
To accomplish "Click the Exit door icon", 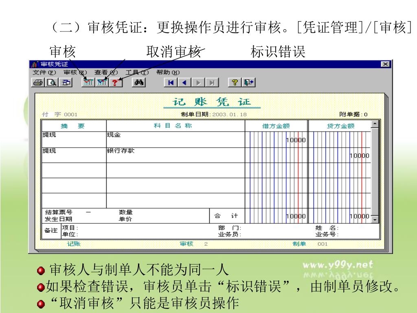I will coord(249,82).
